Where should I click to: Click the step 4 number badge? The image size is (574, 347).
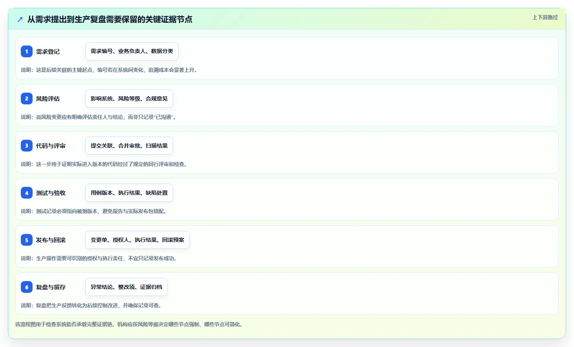(x=27, y=193)
